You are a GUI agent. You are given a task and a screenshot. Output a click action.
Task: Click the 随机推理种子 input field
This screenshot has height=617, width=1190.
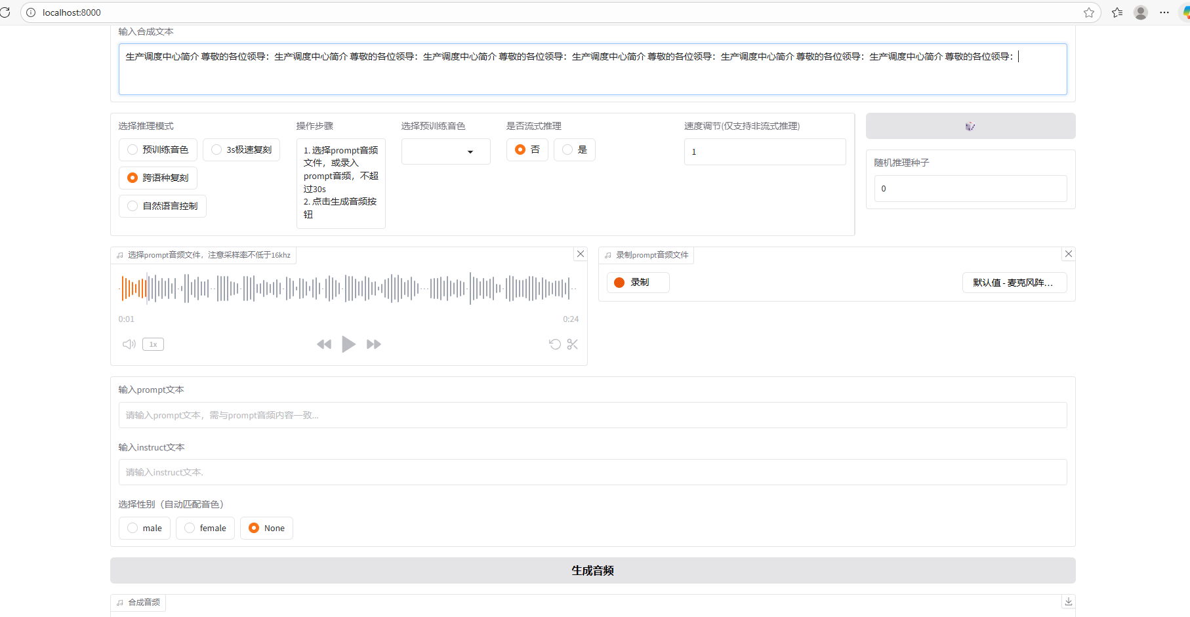tap(970, 188)
